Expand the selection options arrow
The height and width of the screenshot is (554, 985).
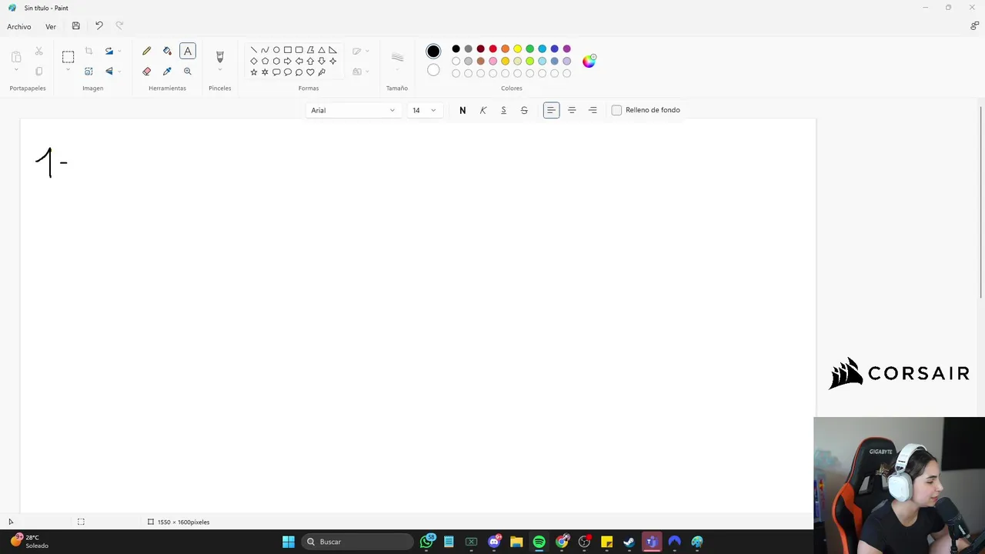pyautogui.click(x=68, y=71)
